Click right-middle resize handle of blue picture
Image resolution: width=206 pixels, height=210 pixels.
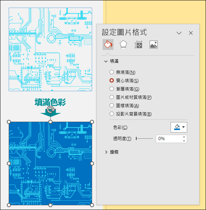[x=92, y=163]
